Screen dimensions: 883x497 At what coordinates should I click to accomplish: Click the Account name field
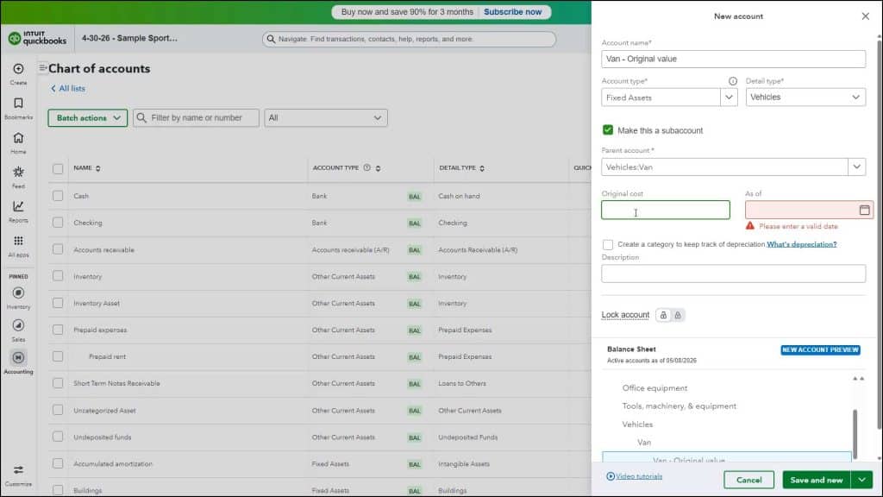coord(733,60)
